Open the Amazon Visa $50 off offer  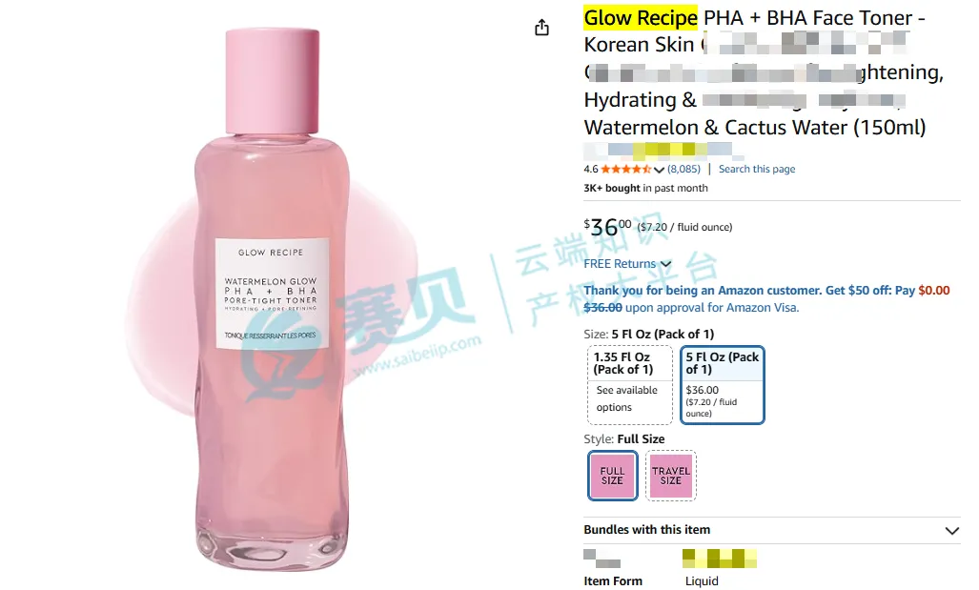pos(766,299)
